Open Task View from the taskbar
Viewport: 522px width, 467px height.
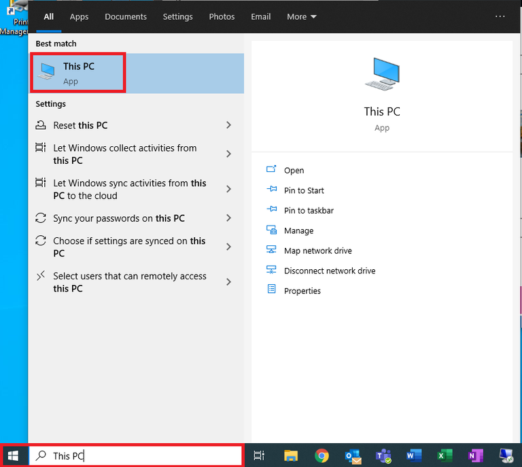coord(259,455)
